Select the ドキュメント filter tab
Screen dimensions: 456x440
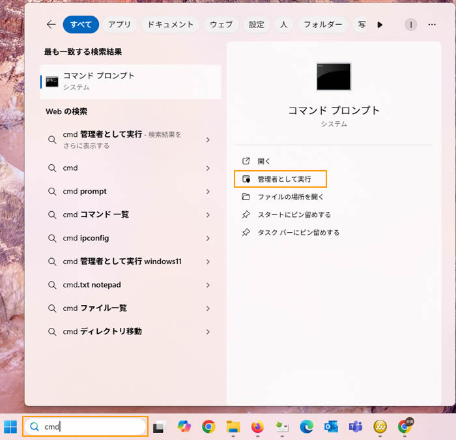(170, 25)
